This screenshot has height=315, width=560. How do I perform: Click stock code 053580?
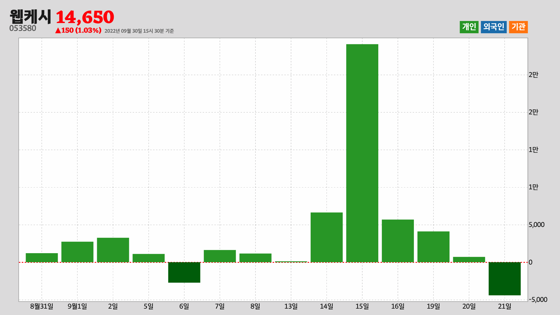(x=23, y=28)
